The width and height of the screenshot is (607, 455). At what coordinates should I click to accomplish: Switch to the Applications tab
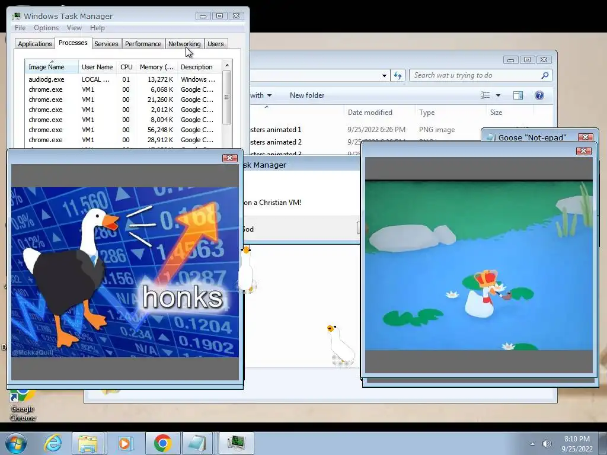point(35,44)
